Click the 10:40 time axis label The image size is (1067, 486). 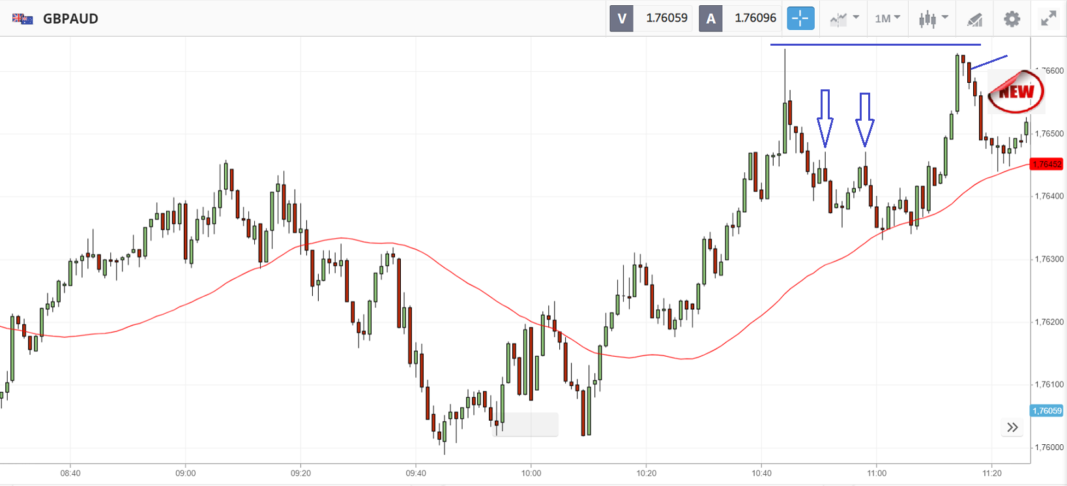[x=761, y=473]
